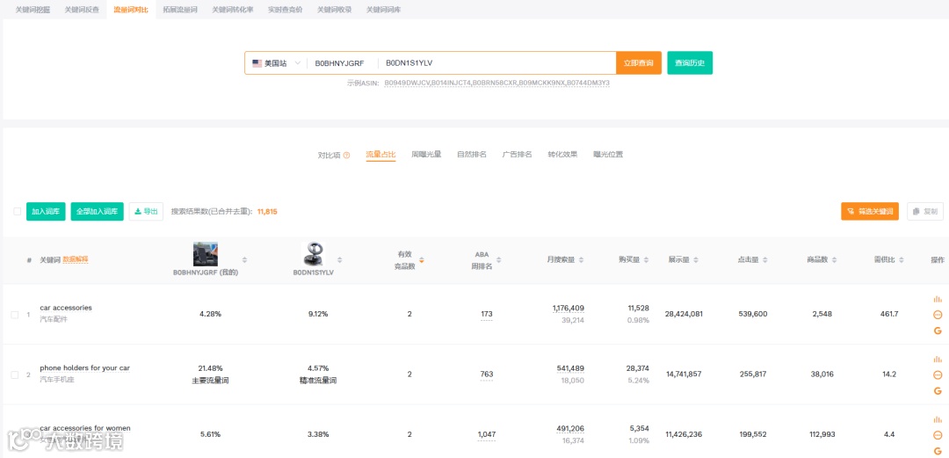This screenshot has width=949, height=458.
Task: Click monthly search volume 1,176,409
Action: 569,309
